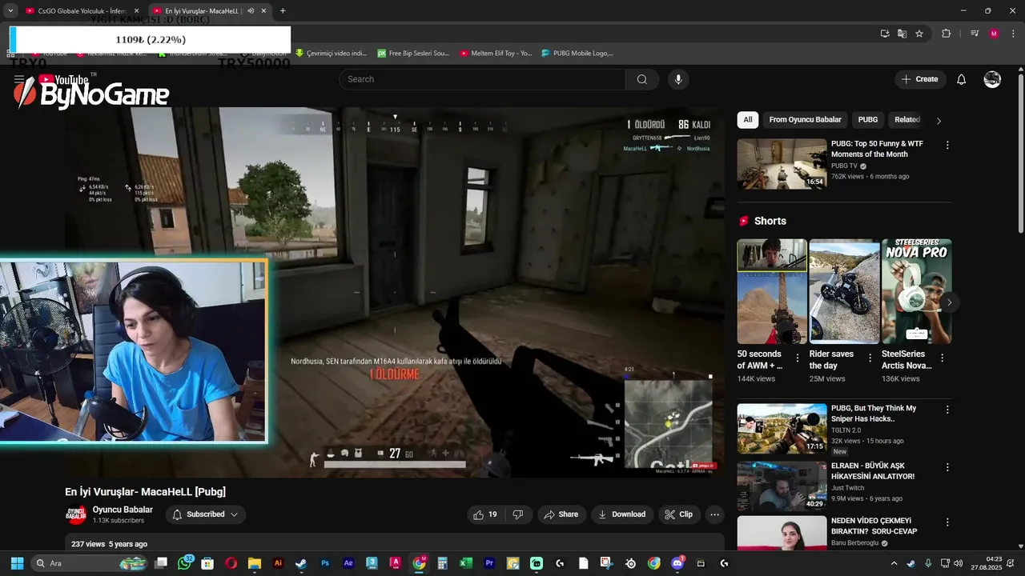Screen dimensions: 1025x576
Task: Open Oyuncu Babalar channel name link
Action: [123, 510]
